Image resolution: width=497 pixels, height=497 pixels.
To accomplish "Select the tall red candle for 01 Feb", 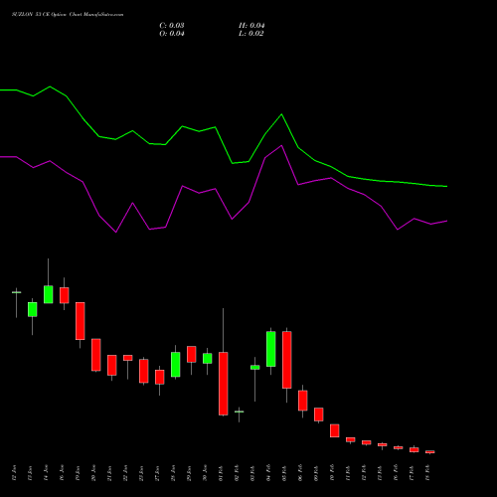I will pos(223,384).
